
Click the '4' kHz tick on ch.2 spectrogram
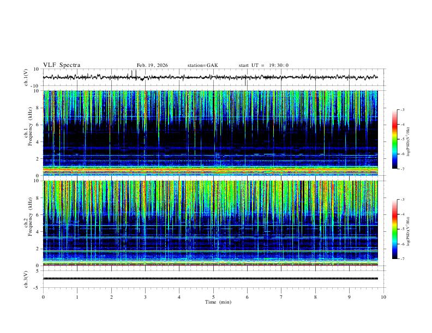coord(38,232)
